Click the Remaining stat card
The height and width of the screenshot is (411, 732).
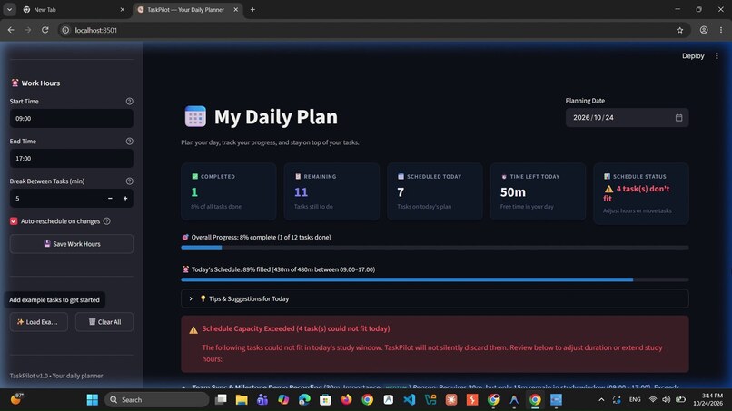pos(331,191)
